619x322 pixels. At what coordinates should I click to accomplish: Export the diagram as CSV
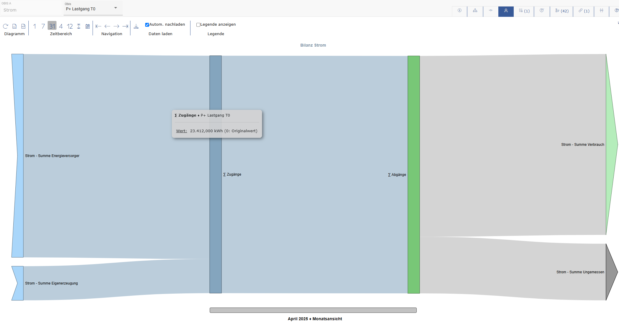coord(14,26)
